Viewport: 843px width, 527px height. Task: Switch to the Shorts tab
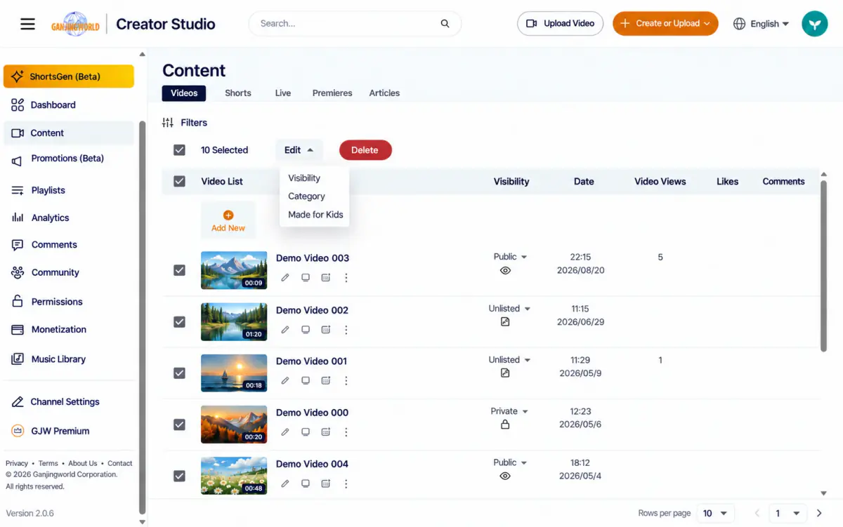pyautogui.click(x=238, y=93)
